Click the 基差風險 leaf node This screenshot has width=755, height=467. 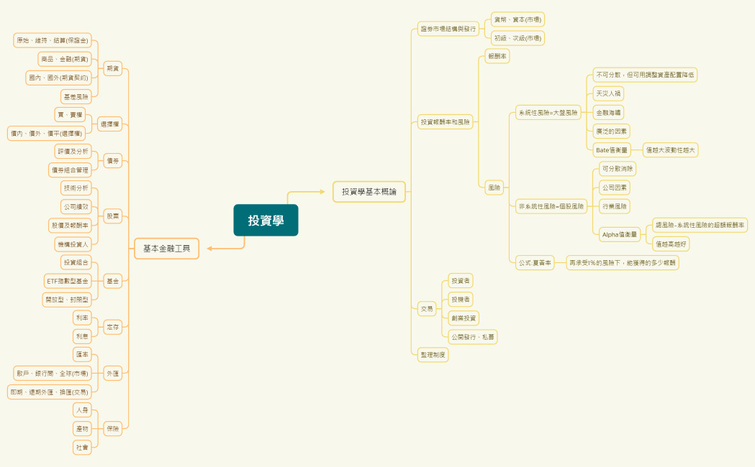click(76, 96)
